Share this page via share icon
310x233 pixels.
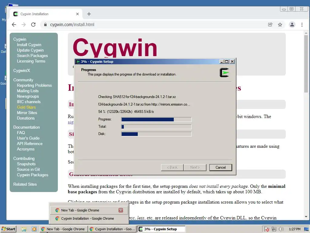(x=270, y=25)
